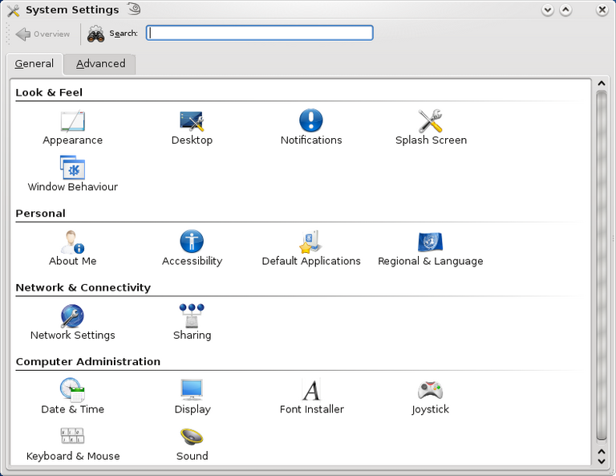
Task: Switch to the General tab
Action: point(34,63)
